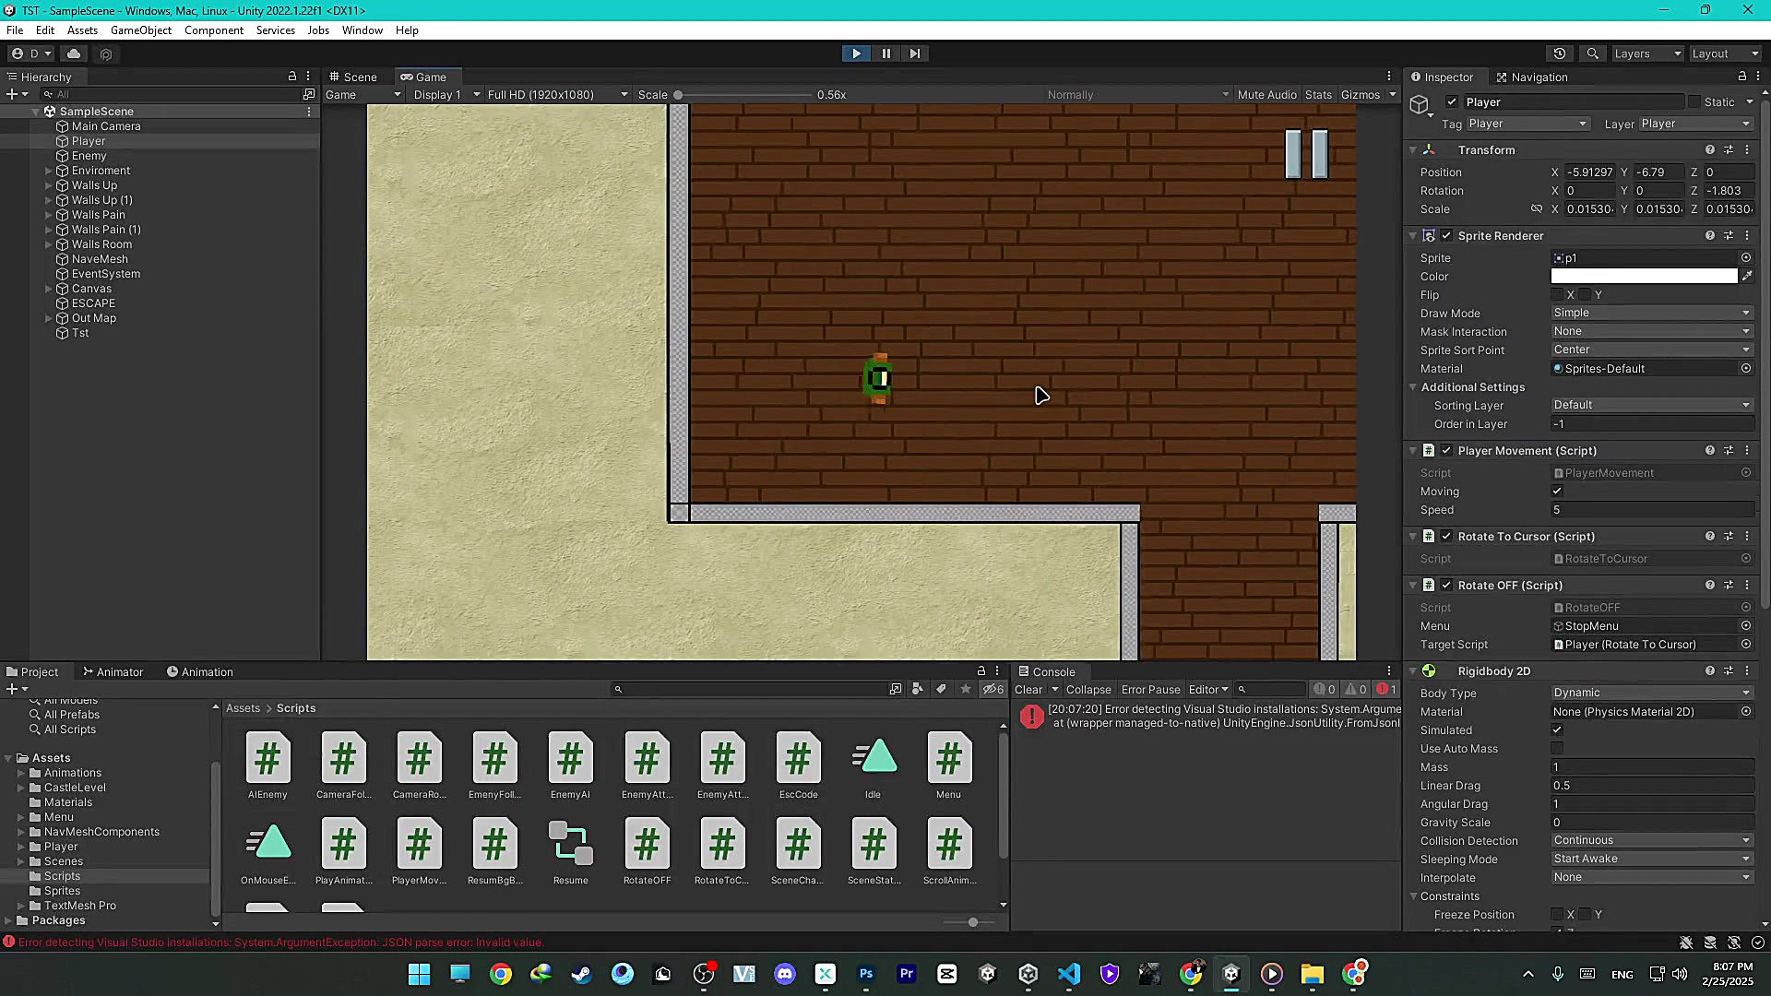Switch to the Scene tab
Screen dimensions: 1771x996
pos(353,77)
